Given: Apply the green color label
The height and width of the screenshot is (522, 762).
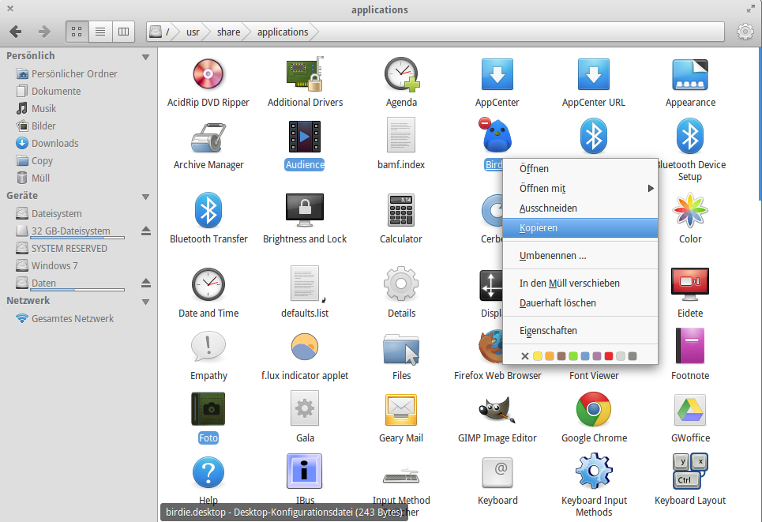Looking at the screenshot, I should coord(573,356).
